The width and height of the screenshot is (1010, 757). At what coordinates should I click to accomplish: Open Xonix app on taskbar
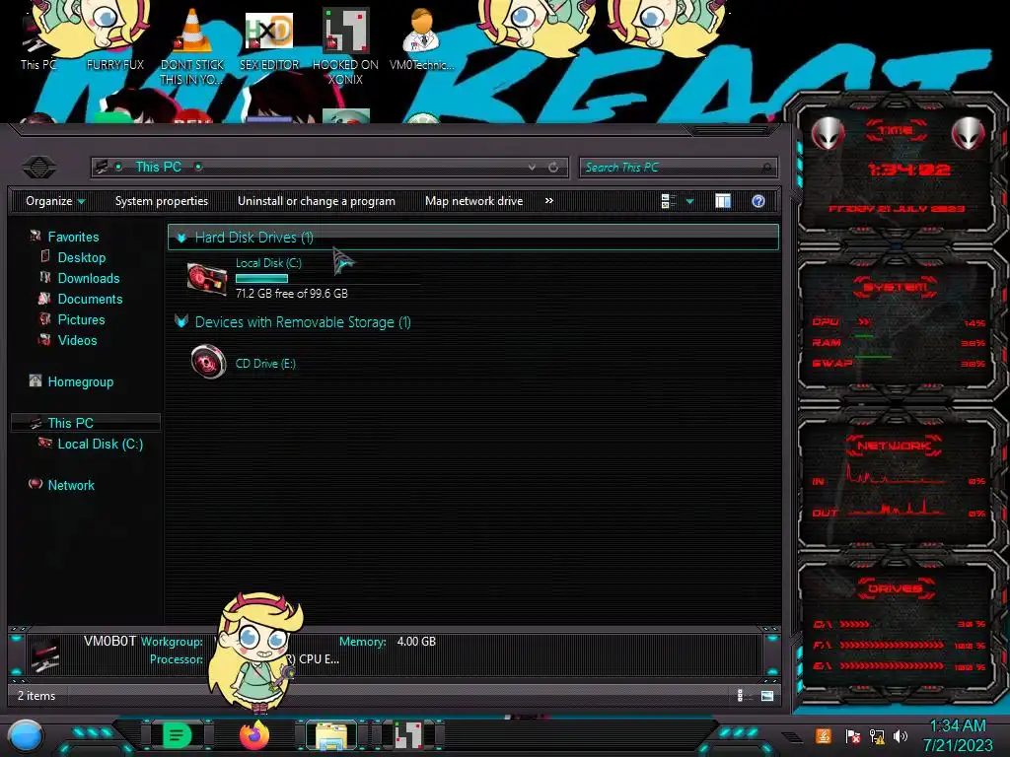tap(408, 735)
